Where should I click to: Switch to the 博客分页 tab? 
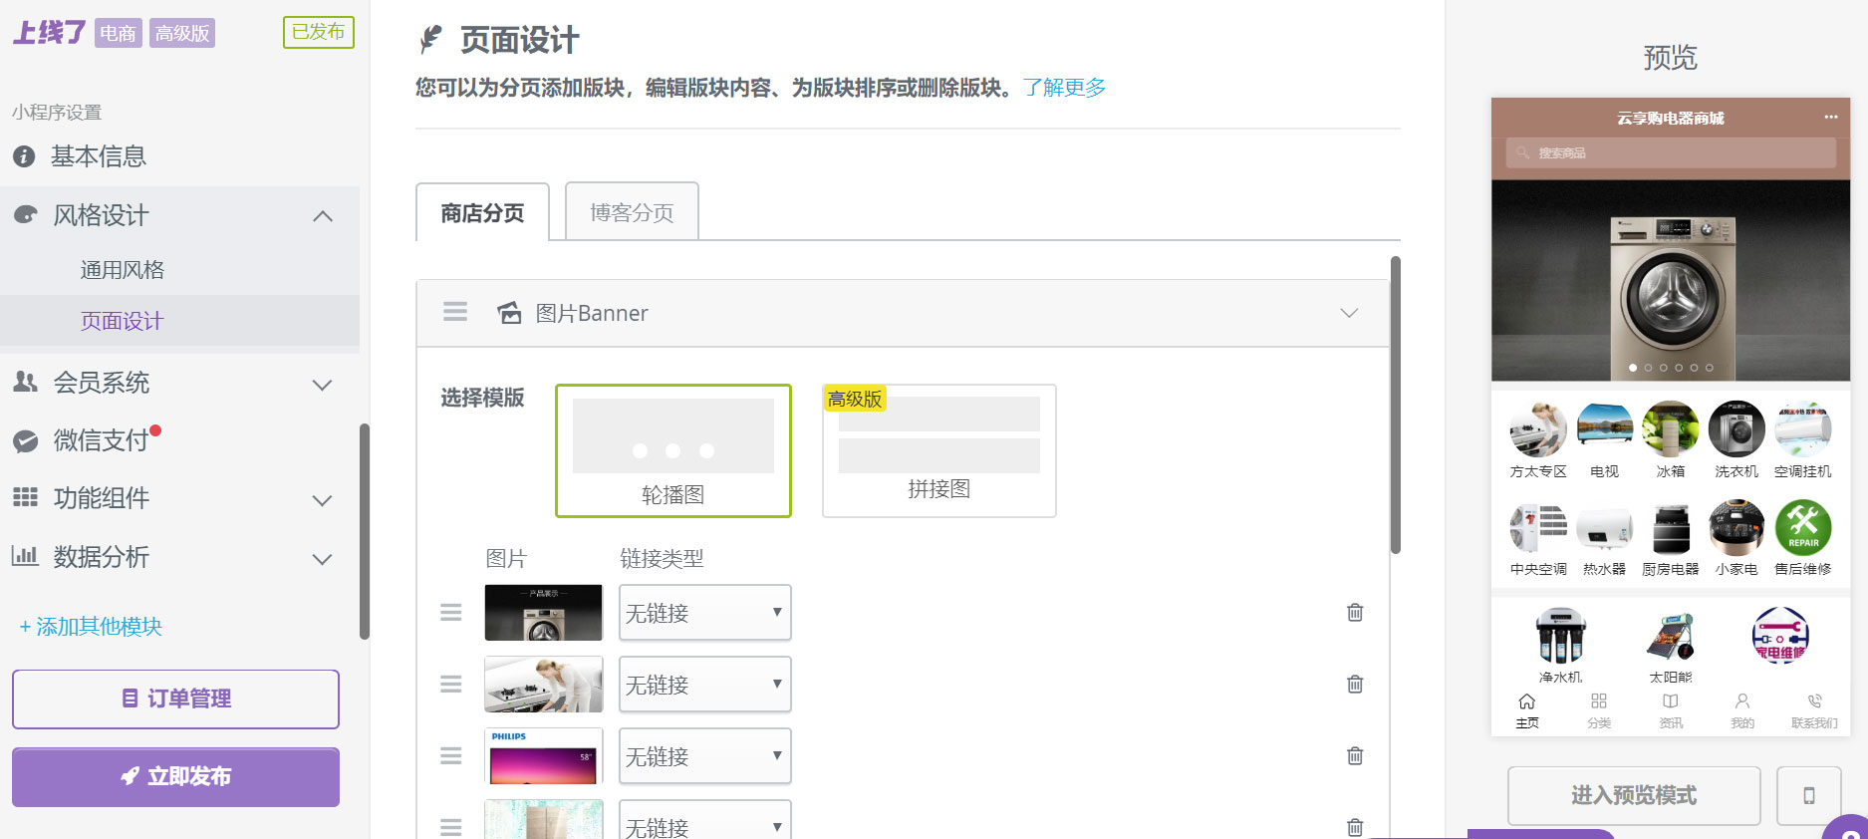point(632,212)
